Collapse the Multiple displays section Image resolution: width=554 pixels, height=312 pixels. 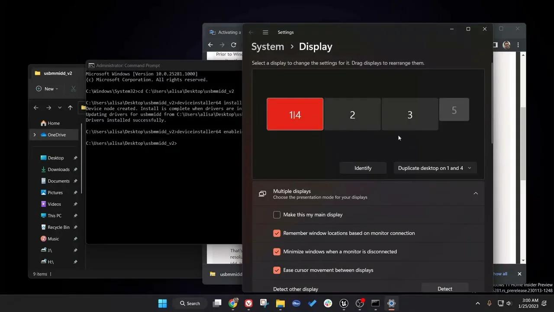click(475, 193)
